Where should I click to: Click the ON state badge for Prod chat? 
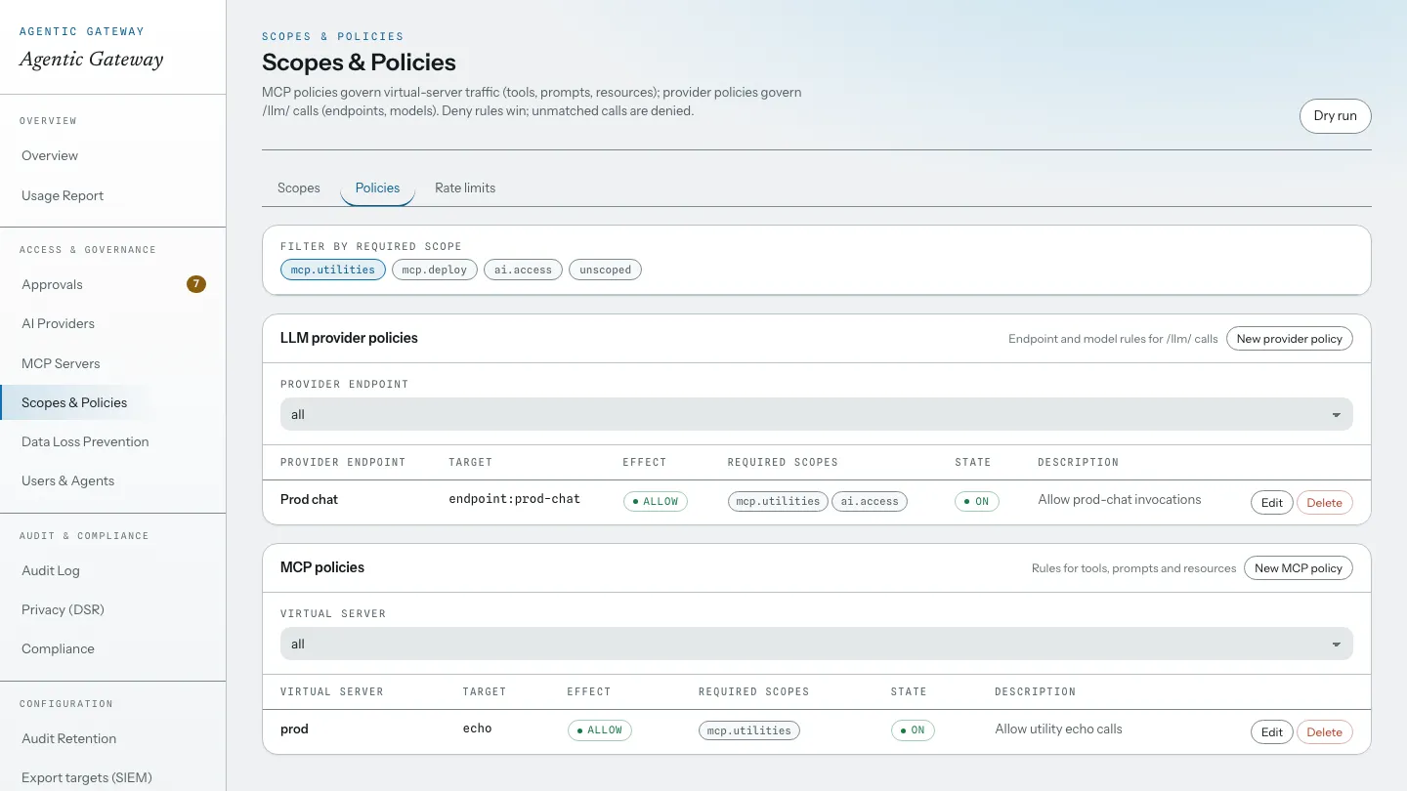coord(977,501)
